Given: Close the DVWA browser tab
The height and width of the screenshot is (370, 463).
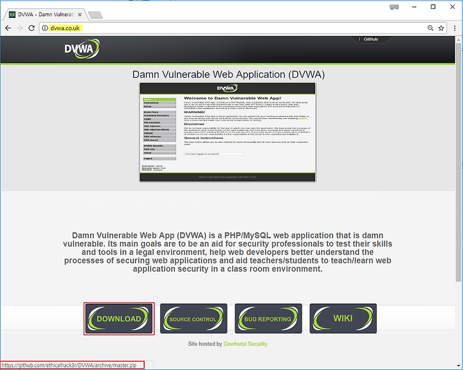Looking at the screenshot, I should 80,15.
